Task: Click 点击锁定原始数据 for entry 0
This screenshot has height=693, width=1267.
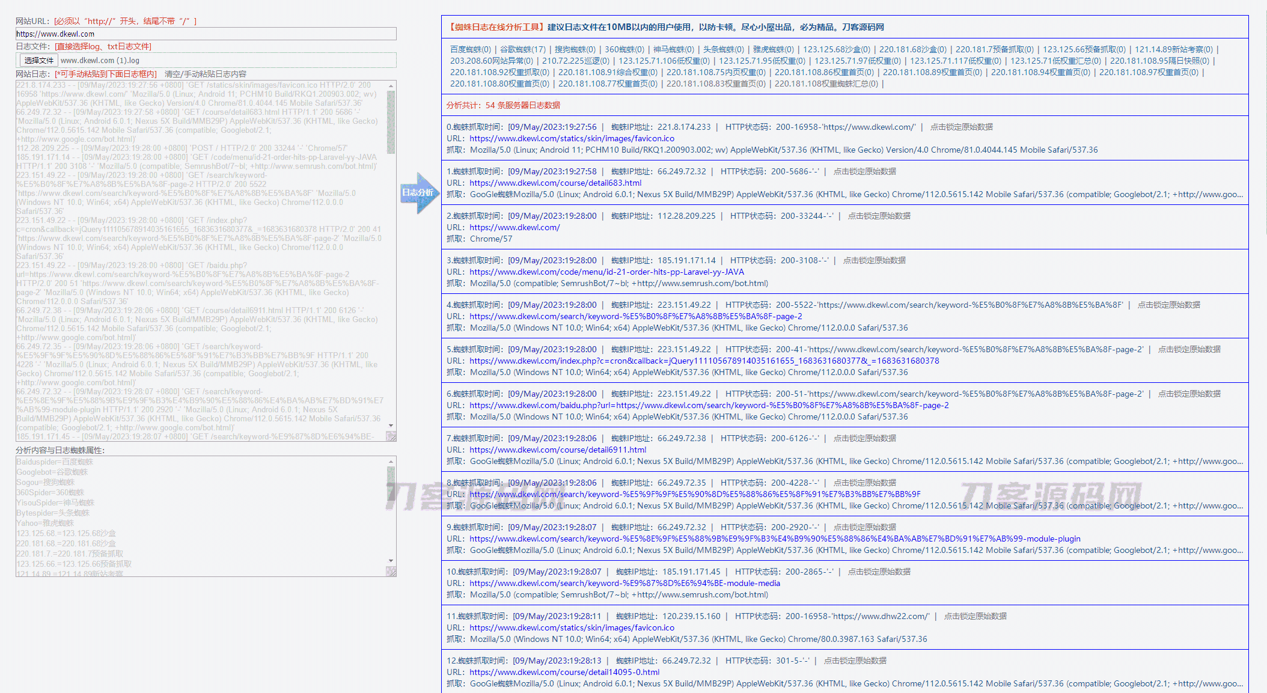Action: 961,127
